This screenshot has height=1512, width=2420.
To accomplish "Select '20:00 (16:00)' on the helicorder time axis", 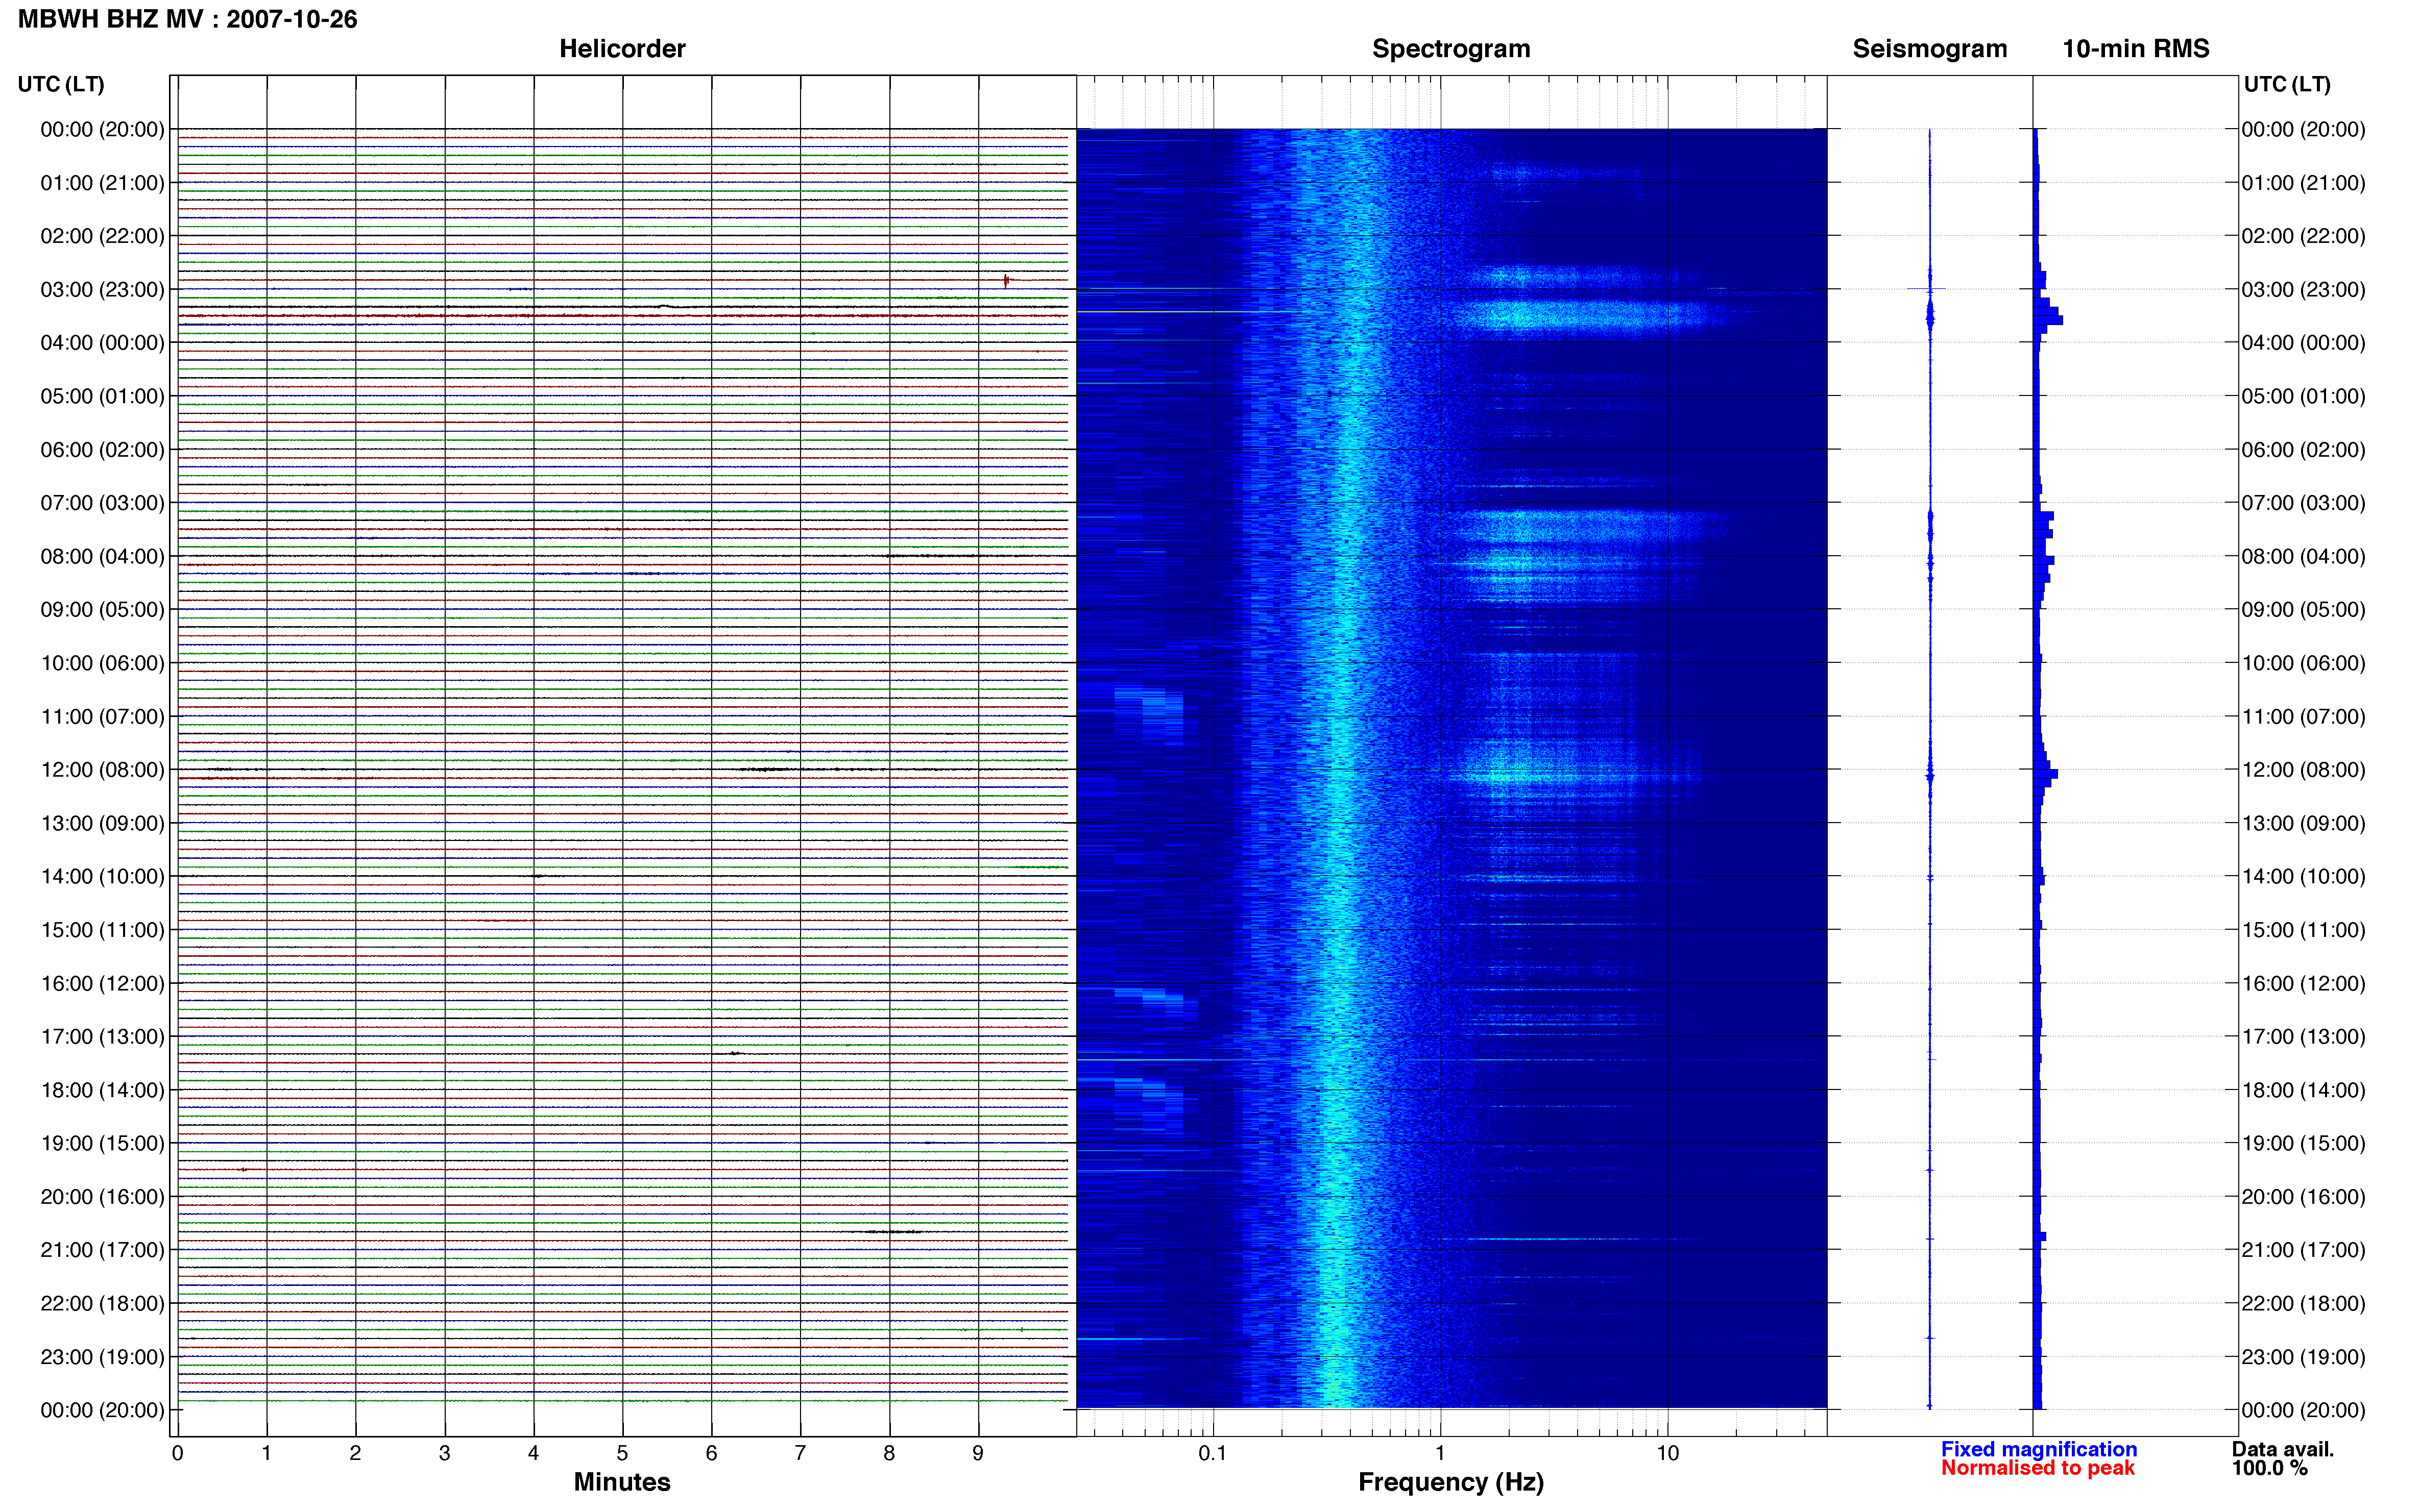I will tap(102, 1197).
